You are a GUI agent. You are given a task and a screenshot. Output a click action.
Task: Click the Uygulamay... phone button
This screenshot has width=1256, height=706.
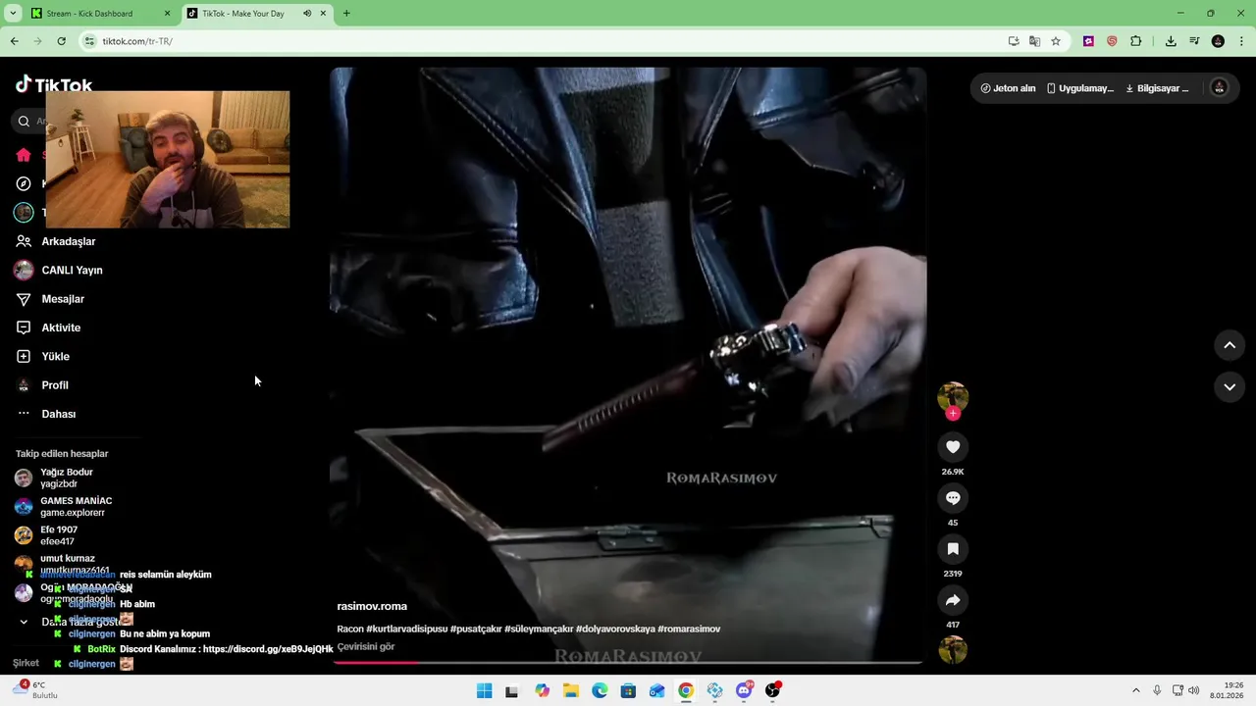click(x=1079, y=88)
